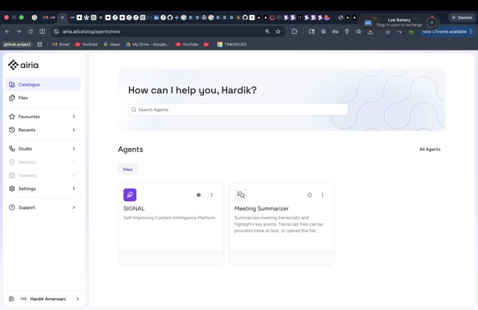Expand the Studio chevron
The height and width of the screenshot is (310, 478).
pyautogui.click(x=74, y=148)
